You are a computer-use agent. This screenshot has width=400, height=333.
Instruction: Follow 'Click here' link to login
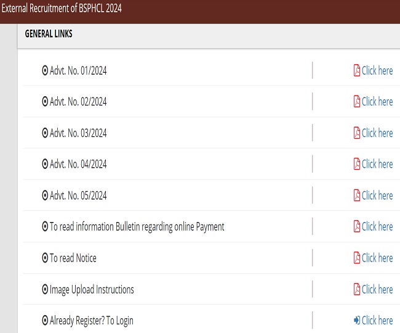coord(377,320)
